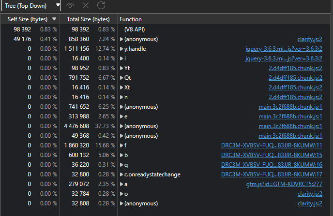Expand the c.onreadystatechange row

[121, 174]
